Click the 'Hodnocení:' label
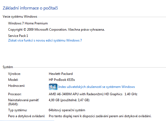The width and height of the screenshot is (166, 121). coord(17,86)
